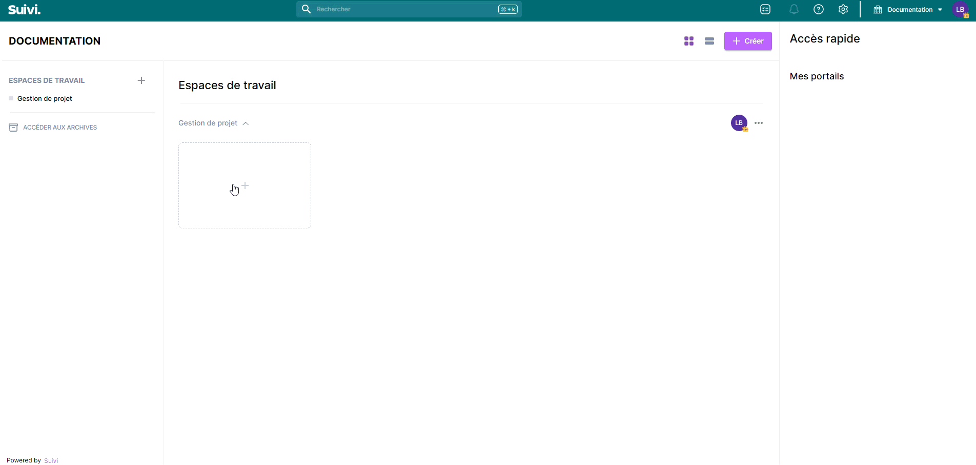
Task: Click the search magnifier icon
Action: point(306,9)
